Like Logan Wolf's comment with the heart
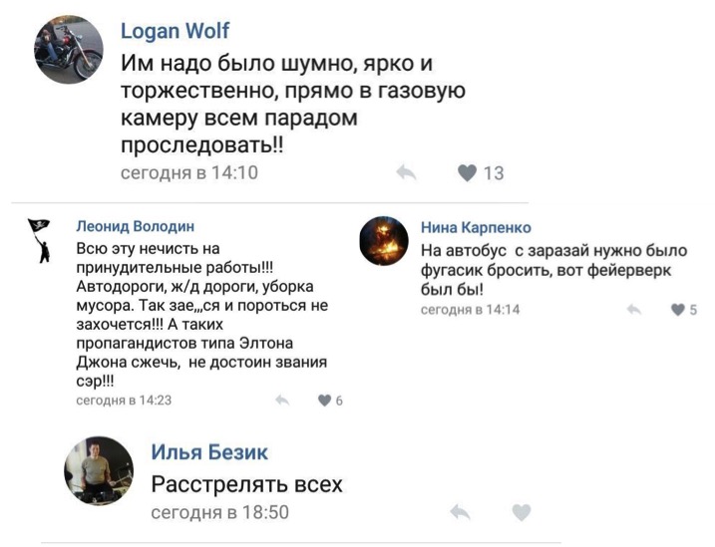The height and width of the screenshot is (547, 715). pos(467,173)
